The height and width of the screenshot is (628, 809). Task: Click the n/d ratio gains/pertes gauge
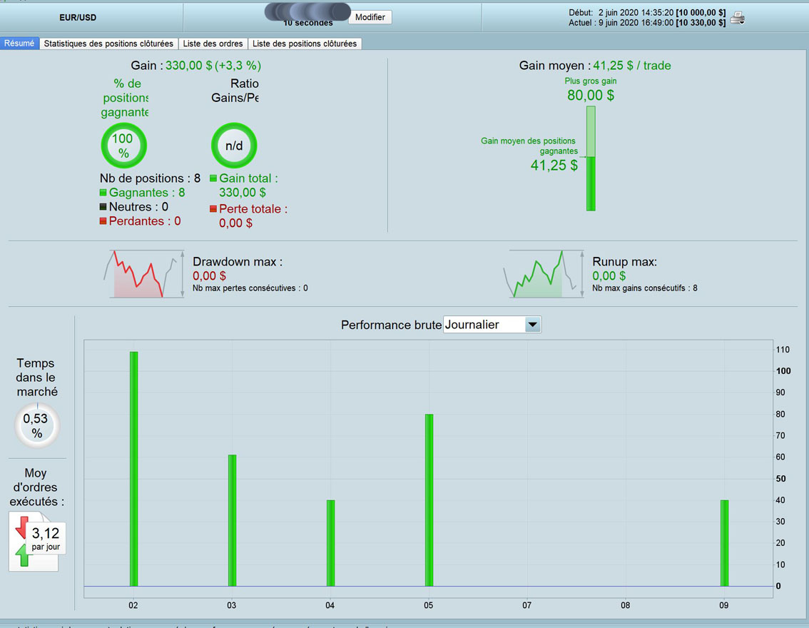[234, 146]
